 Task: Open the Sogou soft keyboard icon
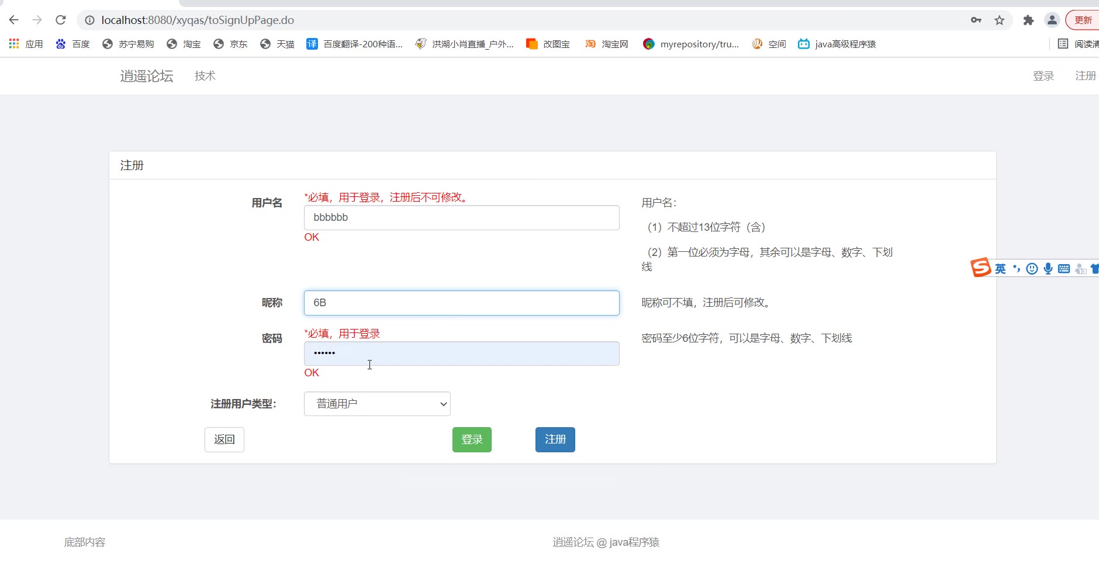click(1064, 269)
